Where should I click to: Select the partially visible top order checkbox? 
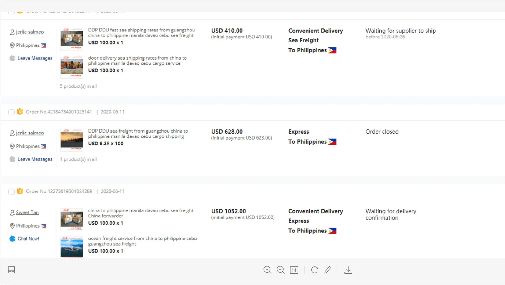click(x=11, y=13)
